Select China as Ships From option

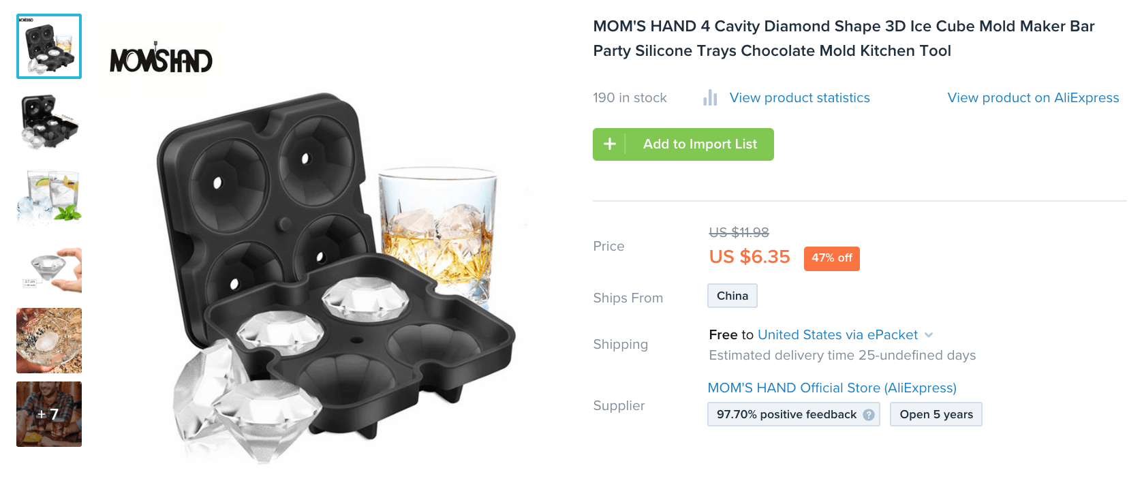click(732, 296)
